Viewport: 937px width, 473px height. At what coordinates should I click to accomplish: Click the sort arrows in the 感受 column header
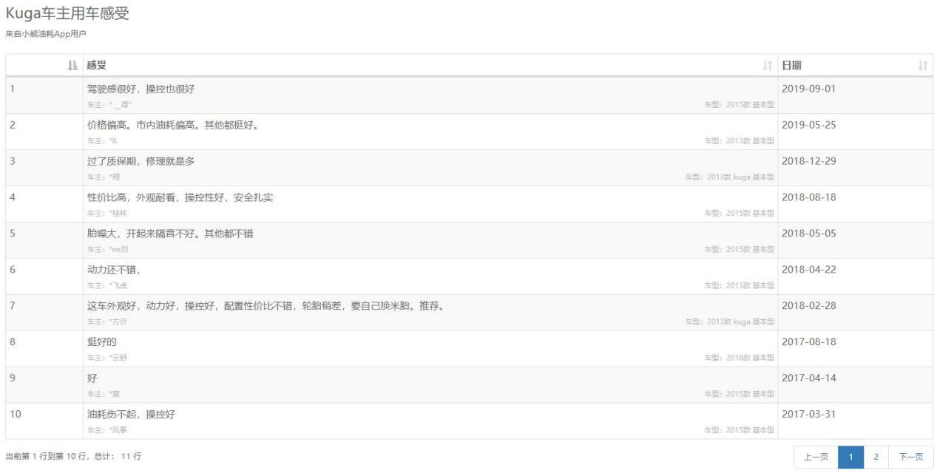coord(768,66)
